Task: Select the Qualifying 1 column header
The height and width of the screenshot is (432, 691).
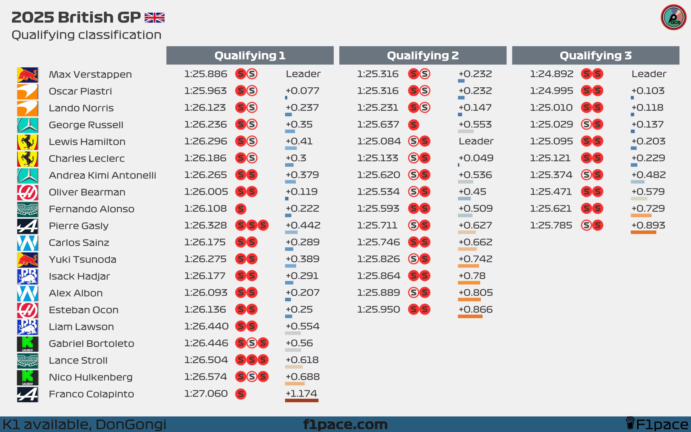Action: [250, 56]
